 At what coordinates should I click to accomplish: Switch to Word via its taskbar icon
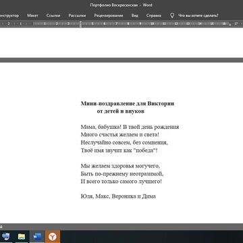[37, 237]
